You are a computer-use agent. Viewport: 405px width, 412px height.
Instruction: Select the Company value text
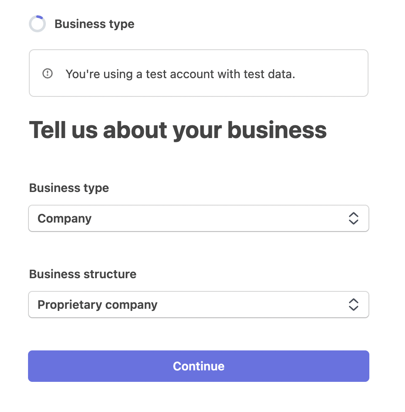(65, 219)
